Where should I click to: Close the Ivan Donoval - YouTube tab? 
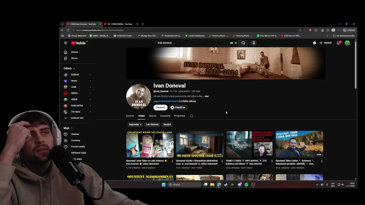[100, 24]
